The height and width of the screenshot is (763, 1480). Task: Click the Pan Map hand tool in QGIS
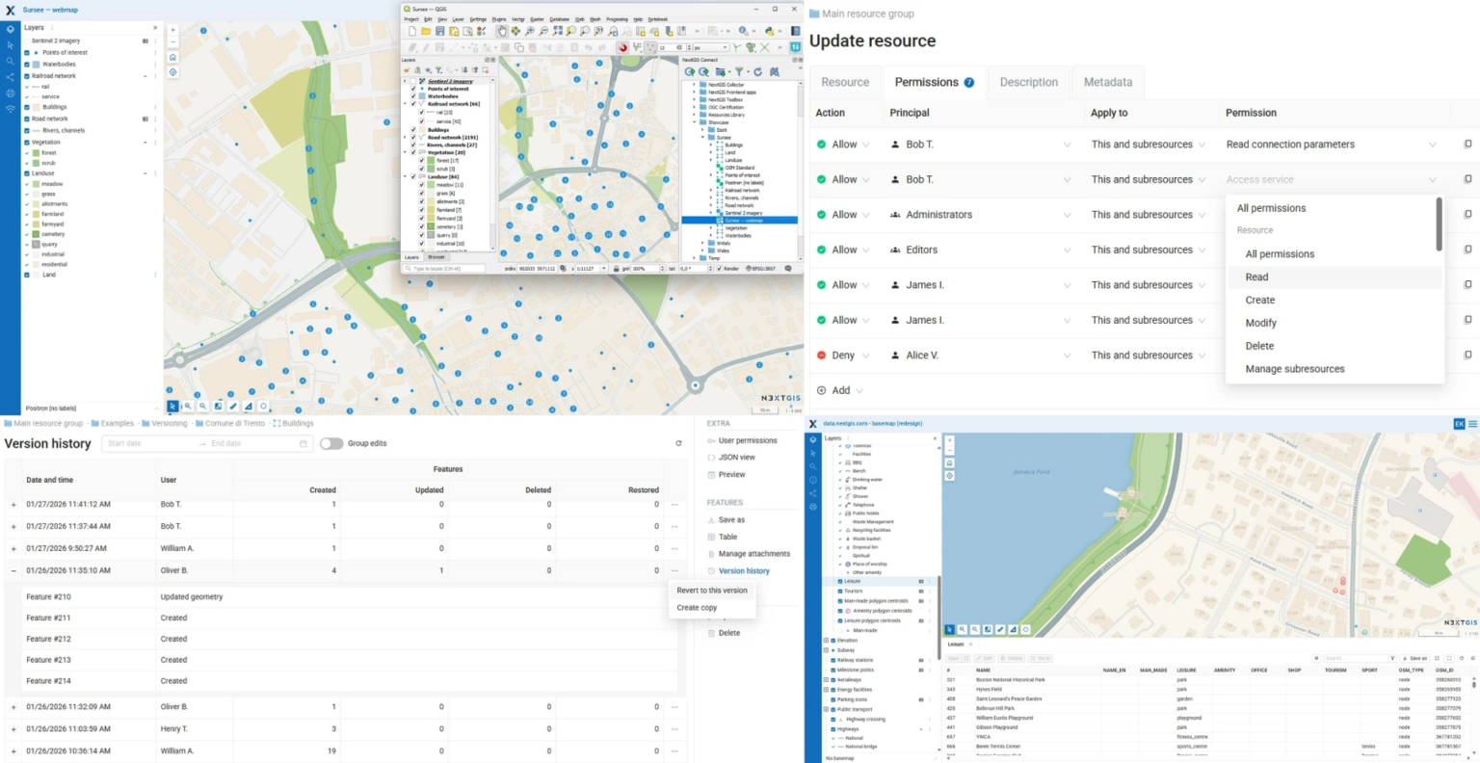point(502,32)
